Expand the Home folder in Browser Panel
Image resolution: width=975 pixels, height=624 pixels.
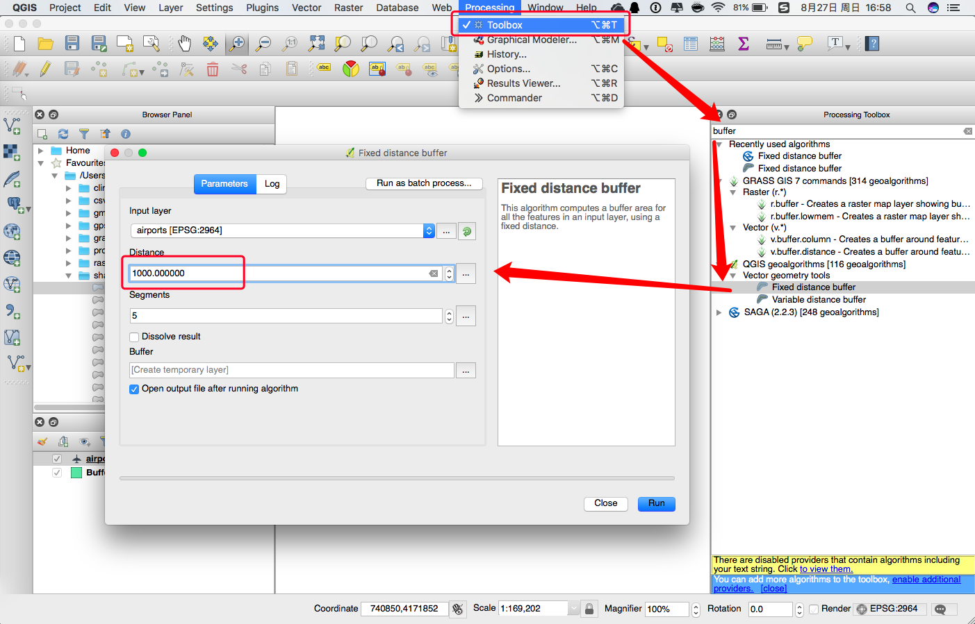click(40, 151)
